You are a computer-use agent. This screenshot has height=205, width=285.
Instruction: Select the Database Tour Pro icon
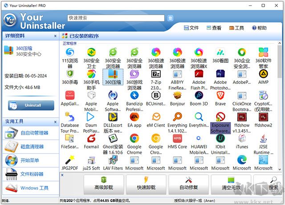point(70,117)
